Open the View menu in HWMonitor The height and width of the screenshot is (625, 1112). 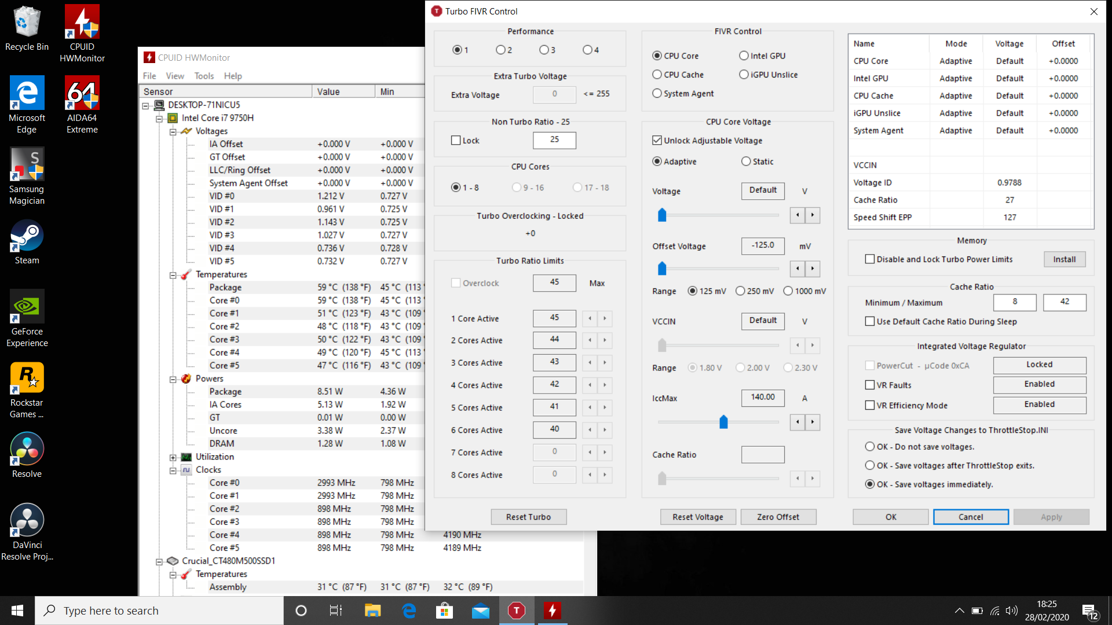click(175, 76)
